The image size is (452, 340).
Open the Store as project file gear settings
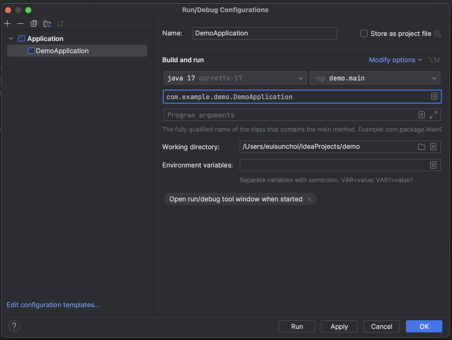point(437,34)
